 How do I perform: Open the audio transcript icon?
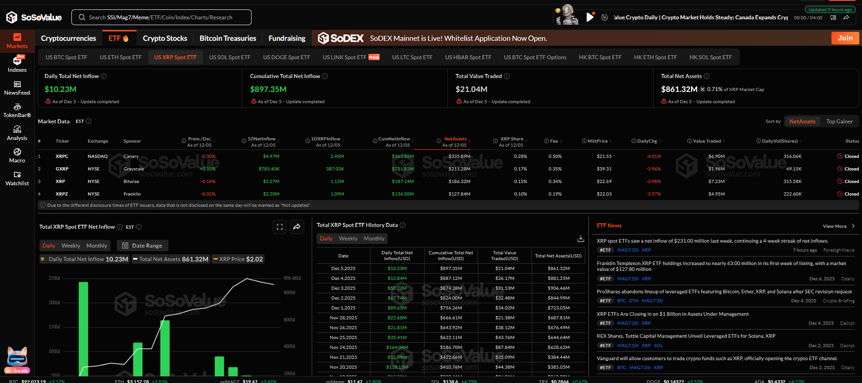(x=833, y=17)
